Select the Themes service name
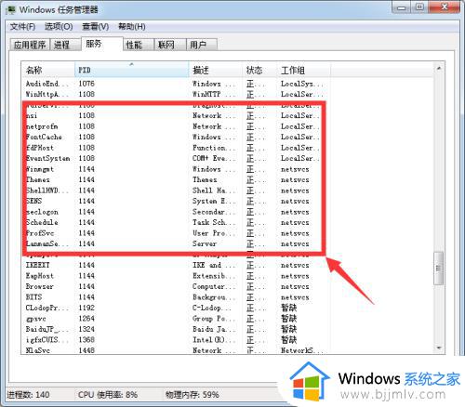 coord(38,179)
